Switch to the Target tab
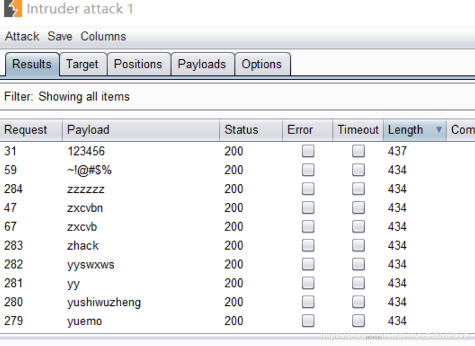 click(x=83, y=64)
